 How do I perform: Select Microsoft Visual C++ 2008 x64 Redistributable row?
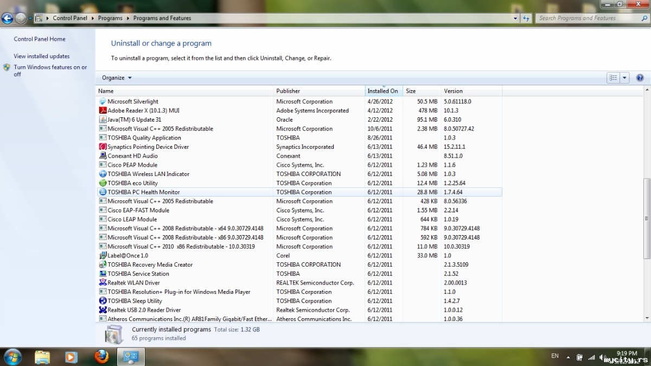tap(299, 228)
